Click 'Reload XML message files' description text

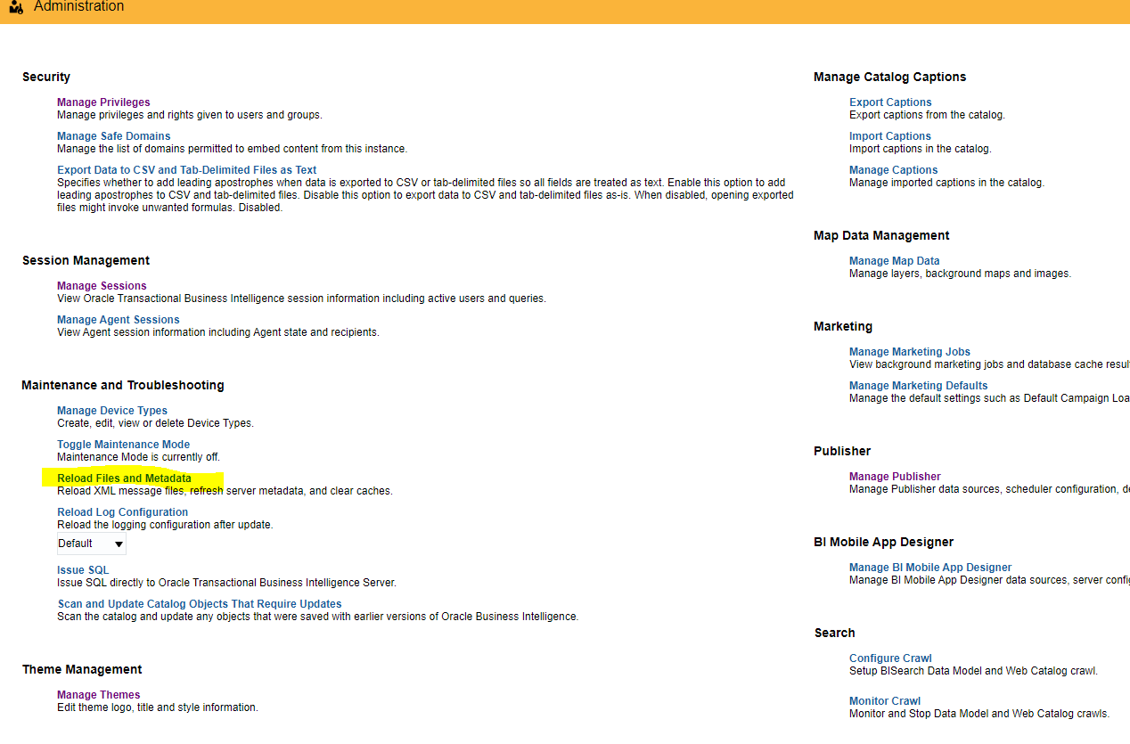[x=225, y=491]
